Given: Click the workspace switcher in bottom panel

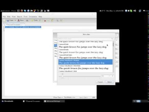Looking at the screenshot, I should click(x=141, y=101).
